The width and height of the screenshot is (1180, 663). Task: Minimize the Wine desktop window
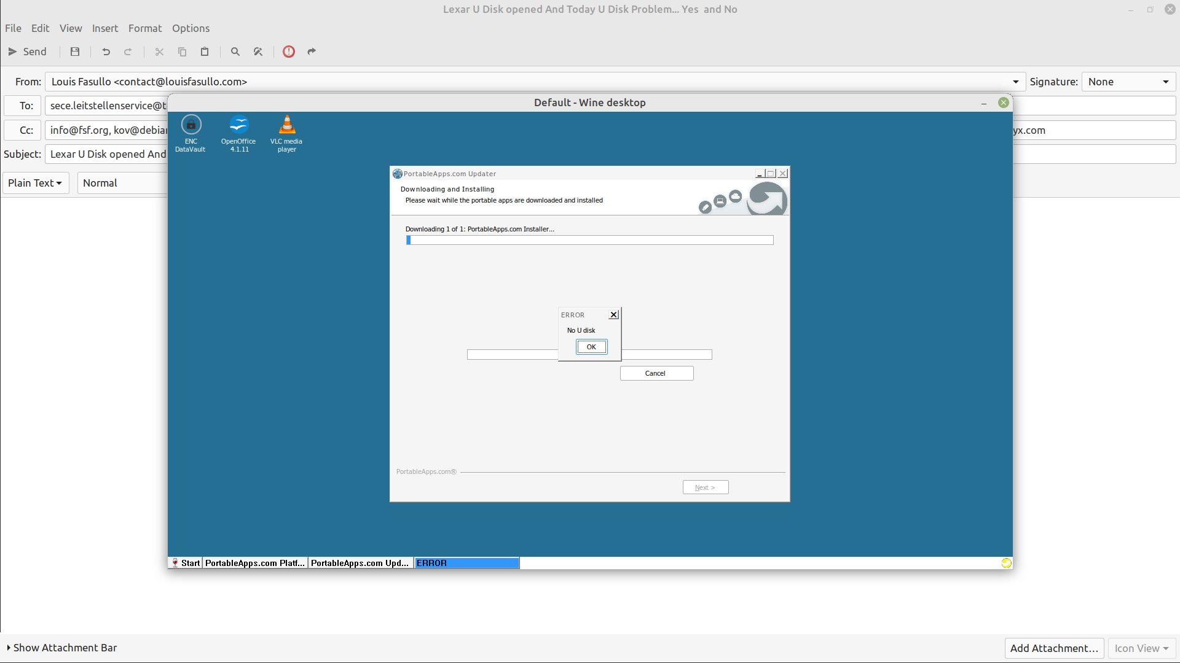[x=984, y=103]
